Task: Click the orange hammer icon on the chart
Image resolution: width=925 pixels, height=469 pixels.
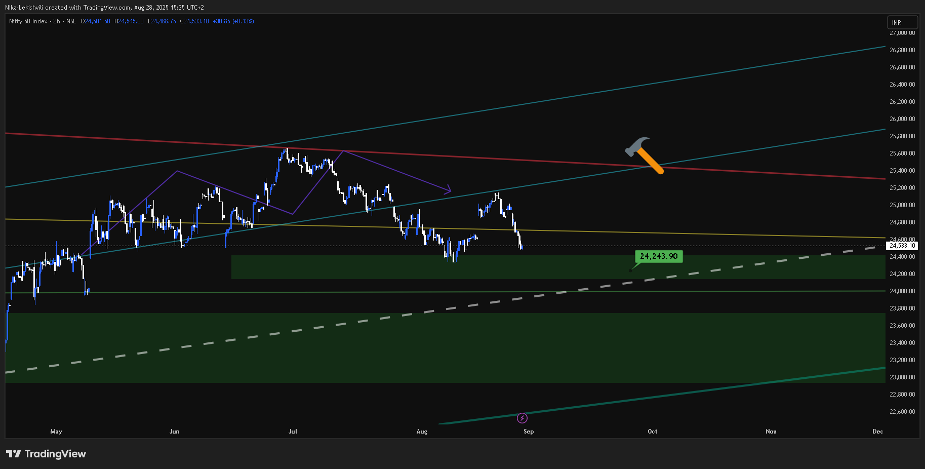Action: point(644,155)
